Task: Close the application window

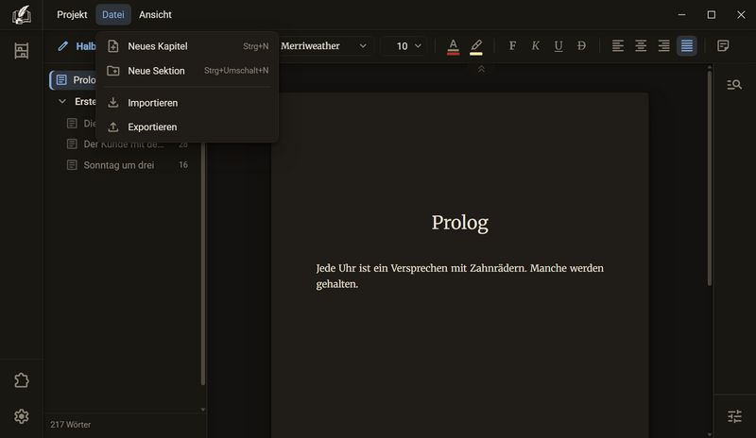Action: point(741,15)
